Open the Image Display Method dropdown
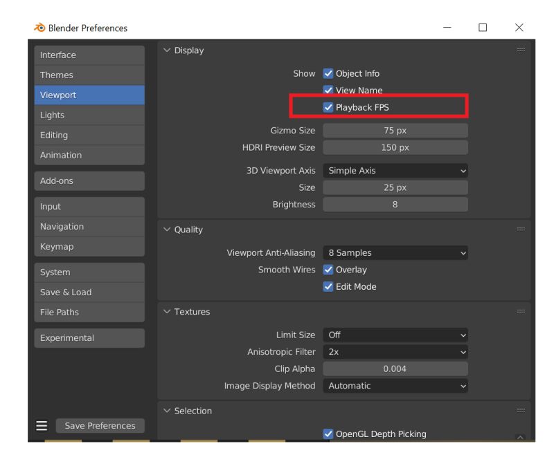The width and height of the screenshot is (554, 455). click(395, 386)
